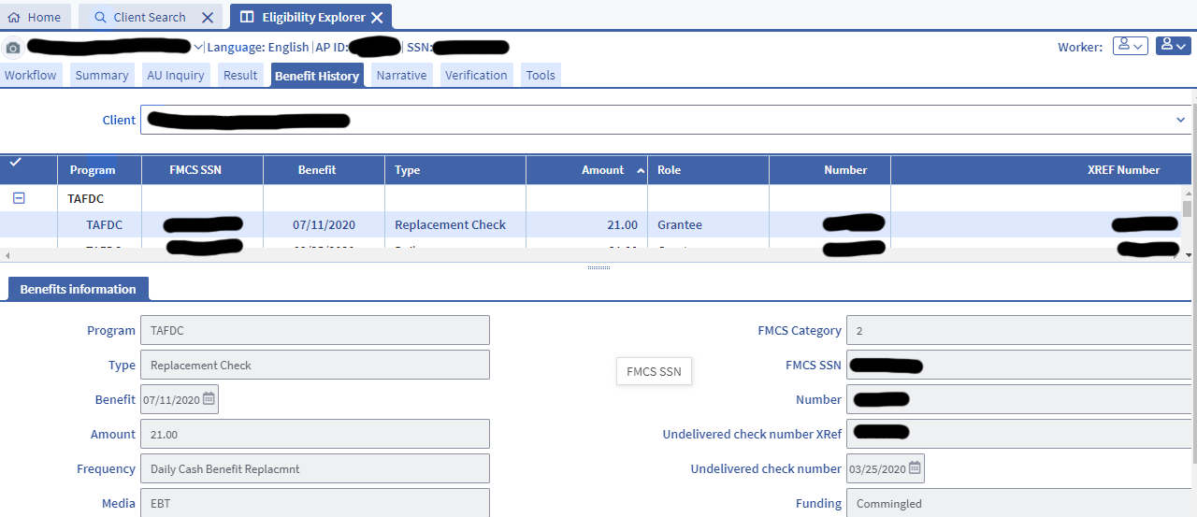Screen dimensions: 1197x517
Task: Click the Funding field showing Commingled
Action: click(1019, 503)
